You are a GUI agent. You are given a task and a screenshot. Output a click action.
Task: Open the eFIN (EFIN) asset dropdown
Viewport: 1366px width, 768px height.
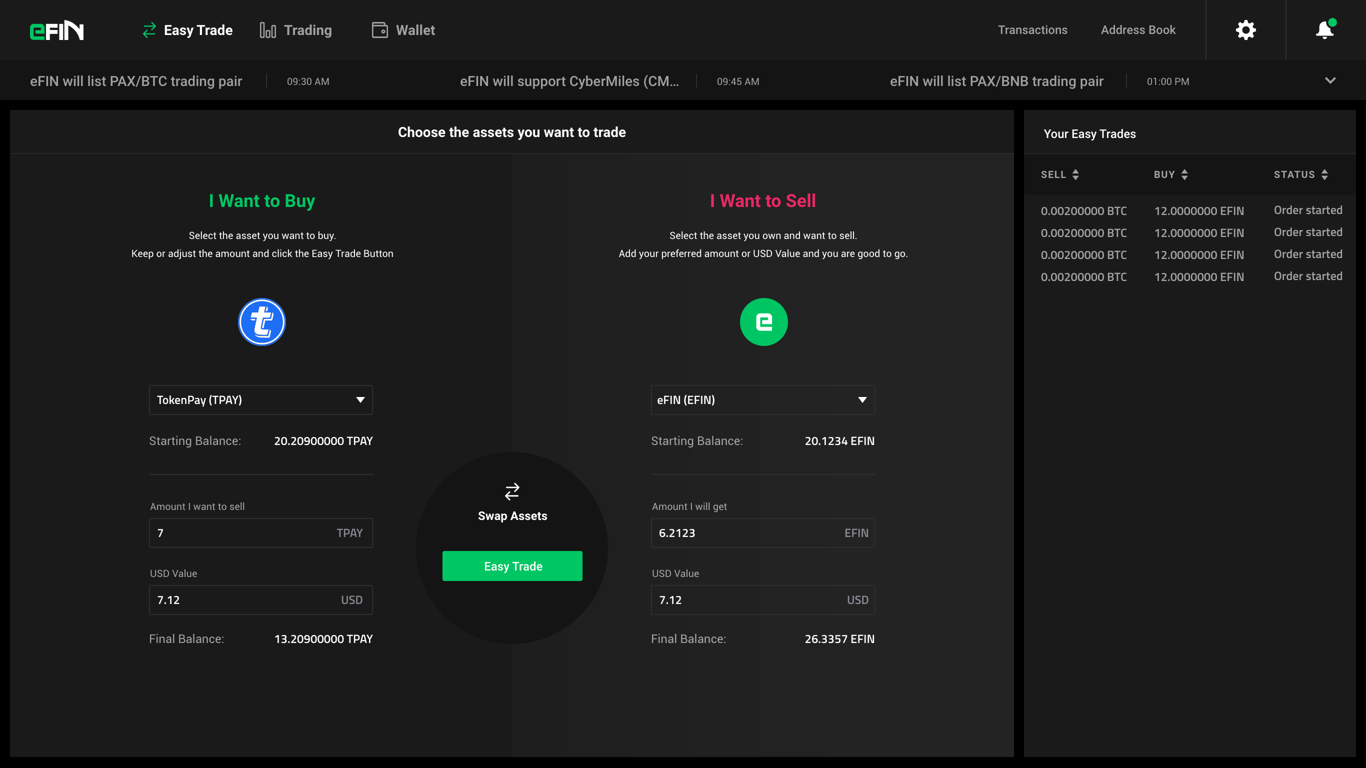[x=762, y=400]
